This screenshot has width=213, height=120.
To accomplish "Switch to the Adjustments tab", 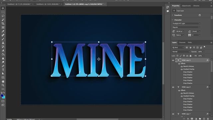I will [186, 6].
